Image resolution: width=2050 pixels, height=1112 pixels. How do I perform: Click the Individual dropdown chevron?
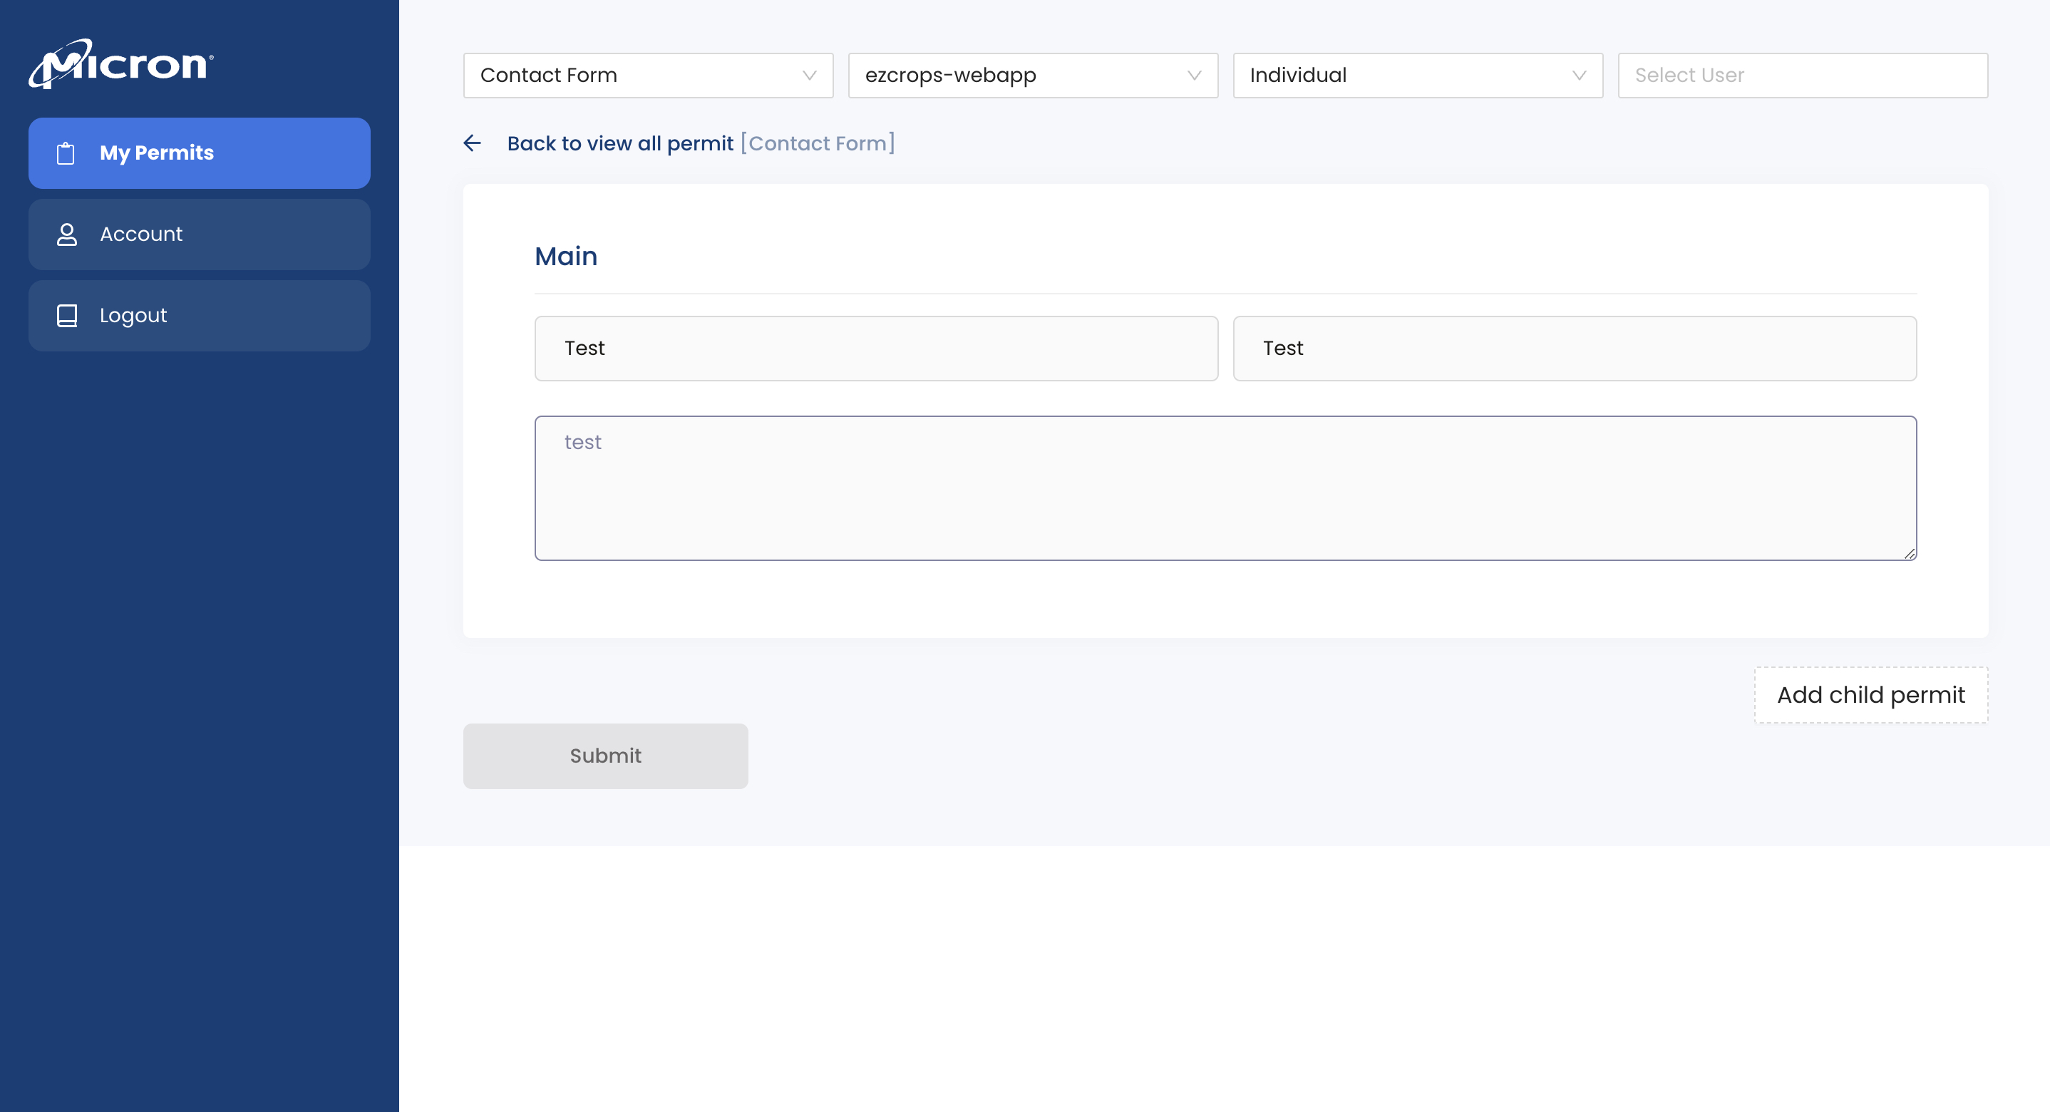(x=1580, y=76)
